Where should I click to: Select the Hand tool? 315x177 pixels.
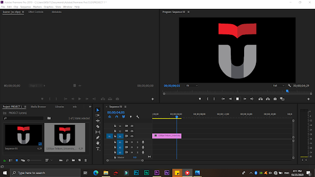(x=98, y=143)
